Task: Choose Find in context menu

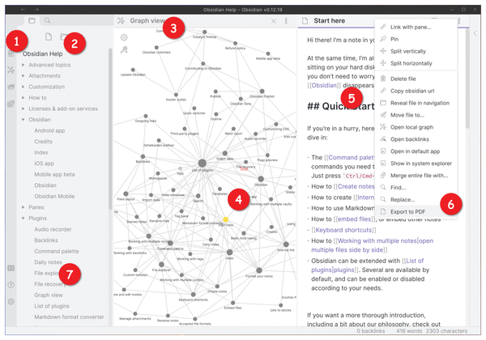Action: pyautogui.click(x=416, y=187)
